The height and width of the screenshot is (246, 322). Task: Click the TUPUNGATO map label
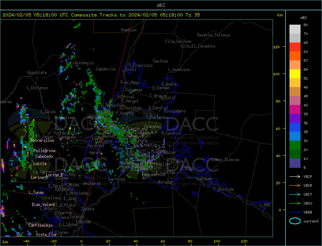pos(64,190)
